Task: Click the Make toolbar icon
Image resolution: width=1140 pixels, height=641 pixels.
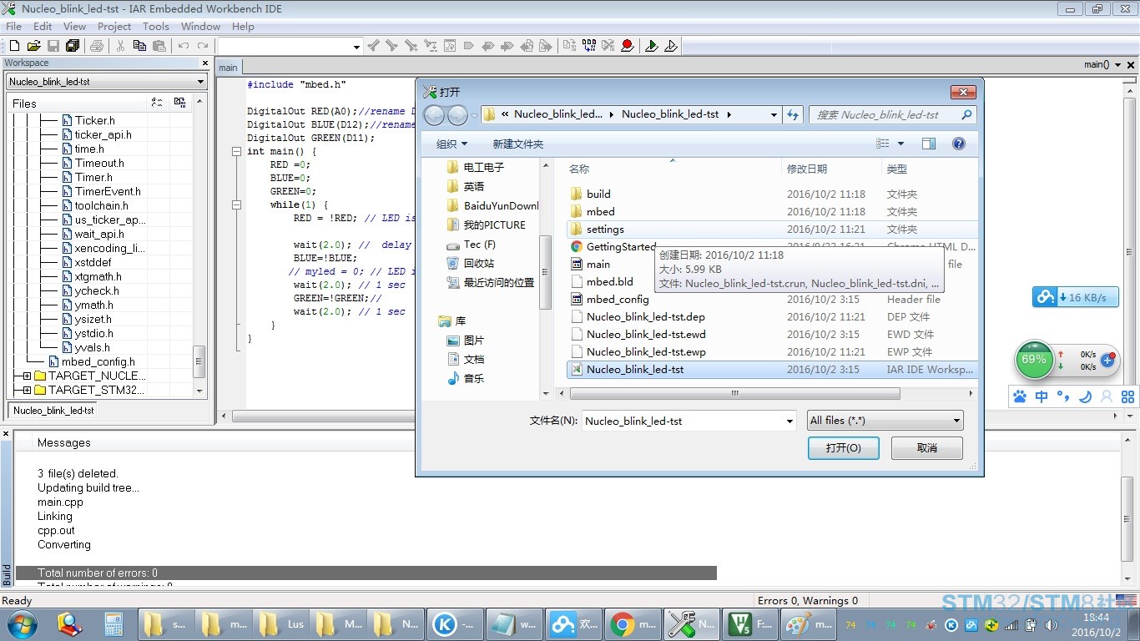Action: [589, 46]
